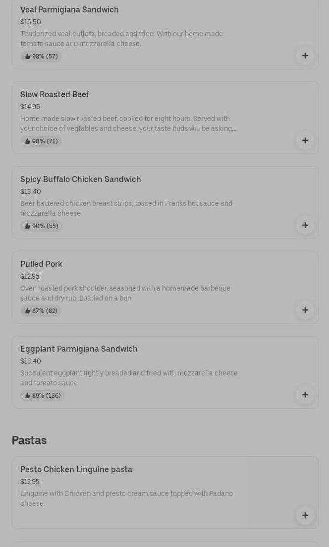This screenshot has width=329, height=547.
Task: Add Veal Parmigiana Sandwich to order
Action: pyautogui.click(x=305, y=56)
